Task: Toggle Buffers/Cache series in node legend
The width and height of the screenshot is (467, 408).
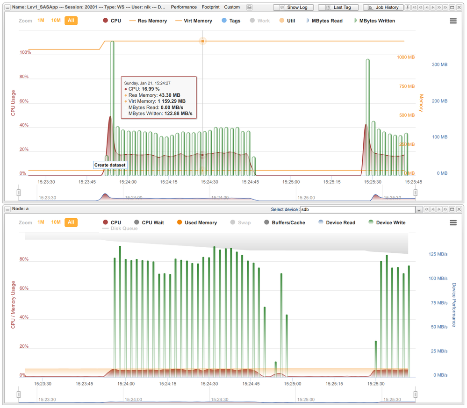Action: [285, 222]
